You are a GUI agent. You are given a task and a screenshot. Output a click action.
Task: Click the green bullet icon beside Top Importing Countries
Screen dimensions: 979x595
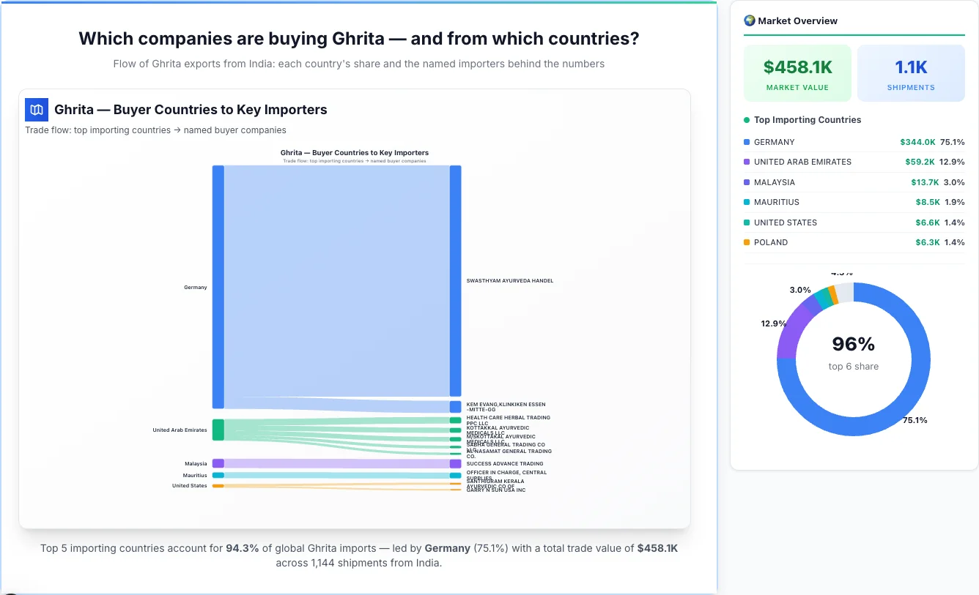tap(746, 120)
